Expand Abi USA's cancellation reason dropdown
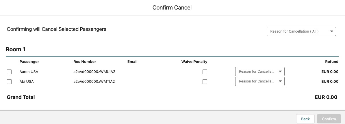The height and width of the screenshot is (124, 345). click(x=260, y=81)
